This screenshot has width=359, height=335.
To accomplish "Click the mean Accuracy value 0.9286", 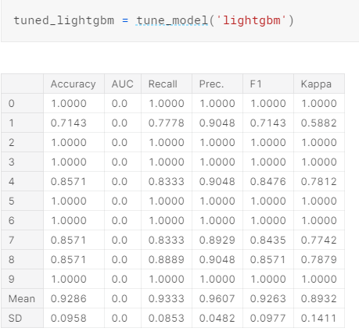I will 69,298.
